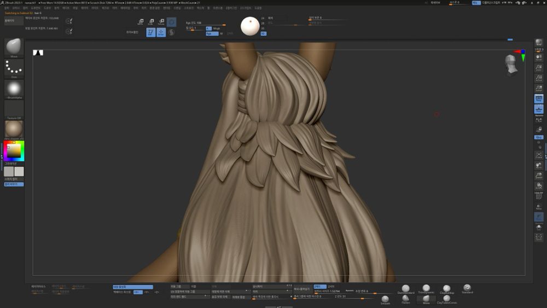The image size is (547, 308).
Task: Select the DamStandard brush
Action: click(x=405, y=288)
